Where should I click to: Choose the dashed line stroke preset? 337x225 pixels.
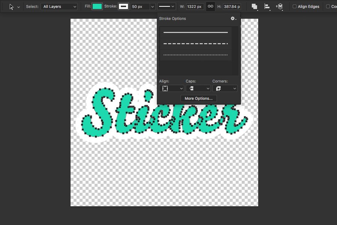pyautogui.click(x=196, y=43)
